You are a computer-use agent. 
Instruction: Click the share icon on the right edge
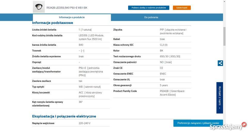(x=220, y=63)
